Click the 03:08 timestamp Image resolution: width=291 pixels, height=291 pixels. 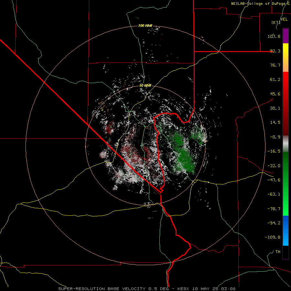coord(228,289)
